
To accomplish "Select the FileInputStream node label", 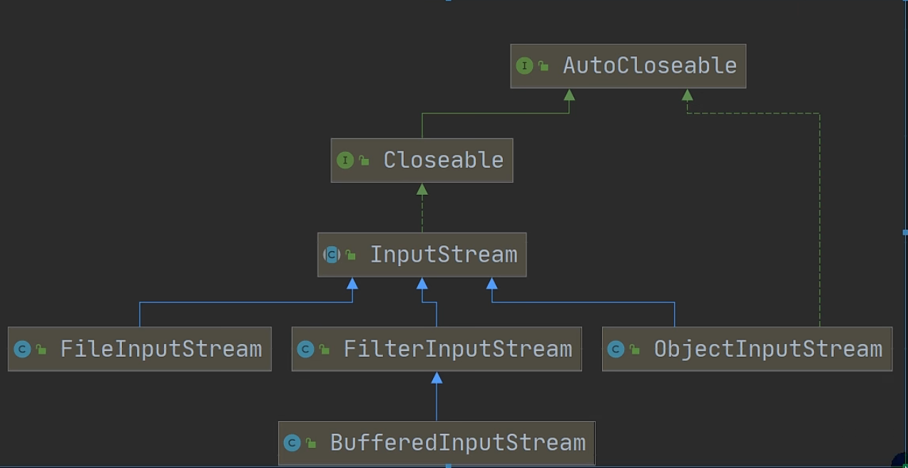I will [161, 349].
